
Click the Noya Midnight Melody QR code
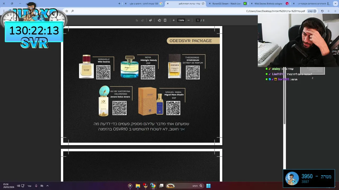point(148,72)
